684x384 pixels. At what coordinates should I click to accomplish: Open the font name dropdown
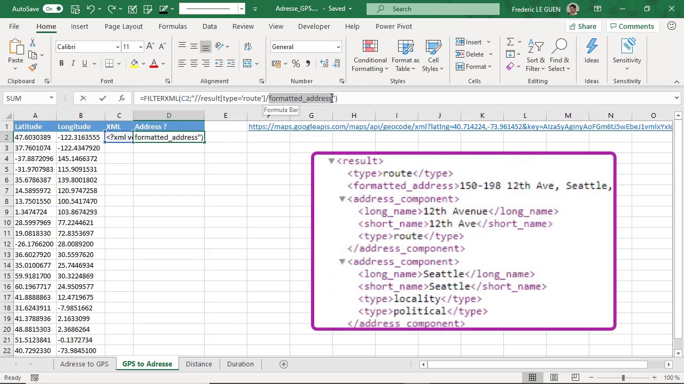118,47
